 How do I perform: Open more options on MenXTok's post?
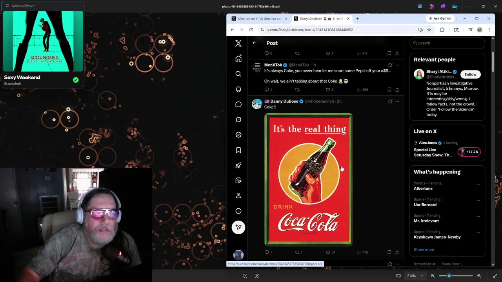pyautogui.click(x=397, y=65)
